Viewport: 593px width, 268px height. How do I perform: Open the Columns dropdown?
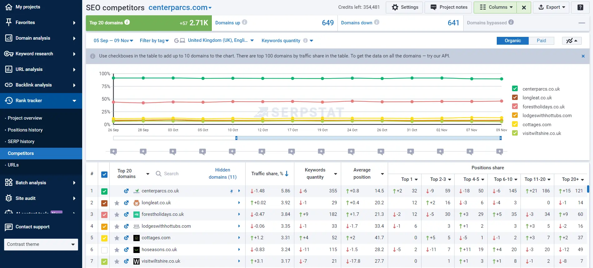[x=495, y=7]
